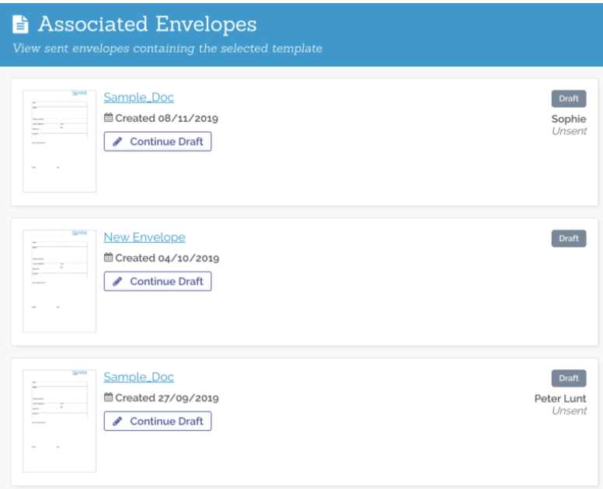This screenshot has height=489, width=603.
Task: Click the Draft badge on New Envelope card
Action: click(569, 238)
